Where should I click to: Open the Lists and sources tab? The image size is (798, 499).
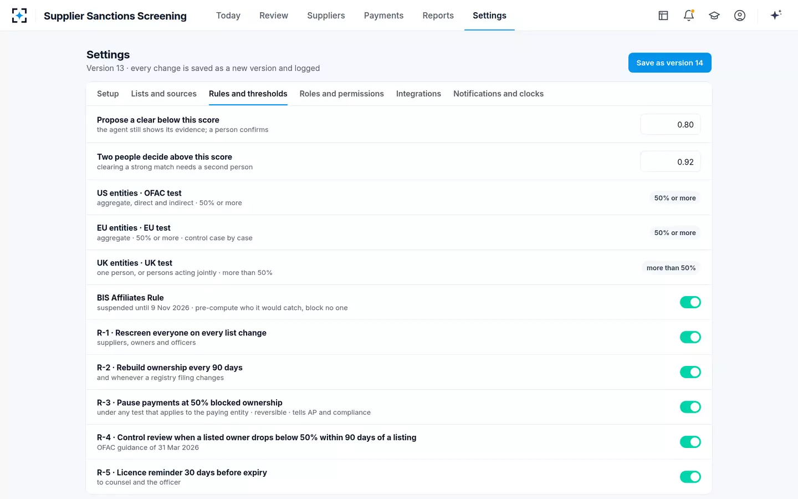coord(164,94)
